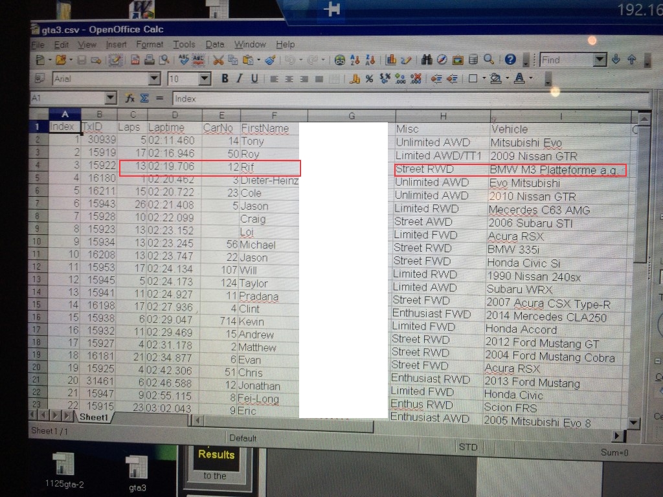Open the Borders dropdown arrow
This screenshot has height=497, width=663.
483,78
